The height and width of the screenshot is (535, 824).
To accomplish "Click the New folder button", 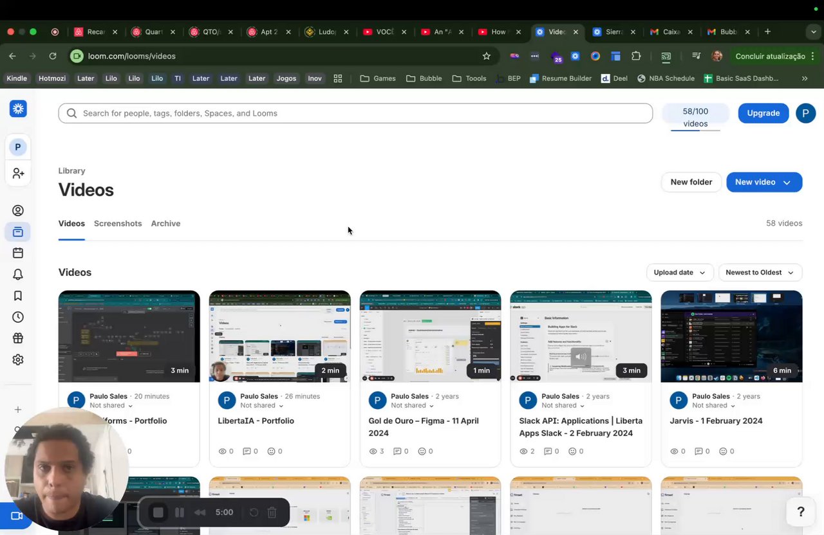I will pyautogui.click(x=691, y=182).
